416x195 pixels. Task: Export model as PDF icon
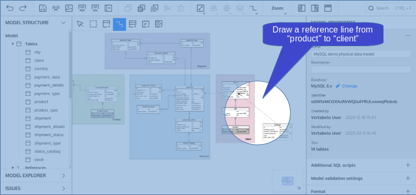82,8
